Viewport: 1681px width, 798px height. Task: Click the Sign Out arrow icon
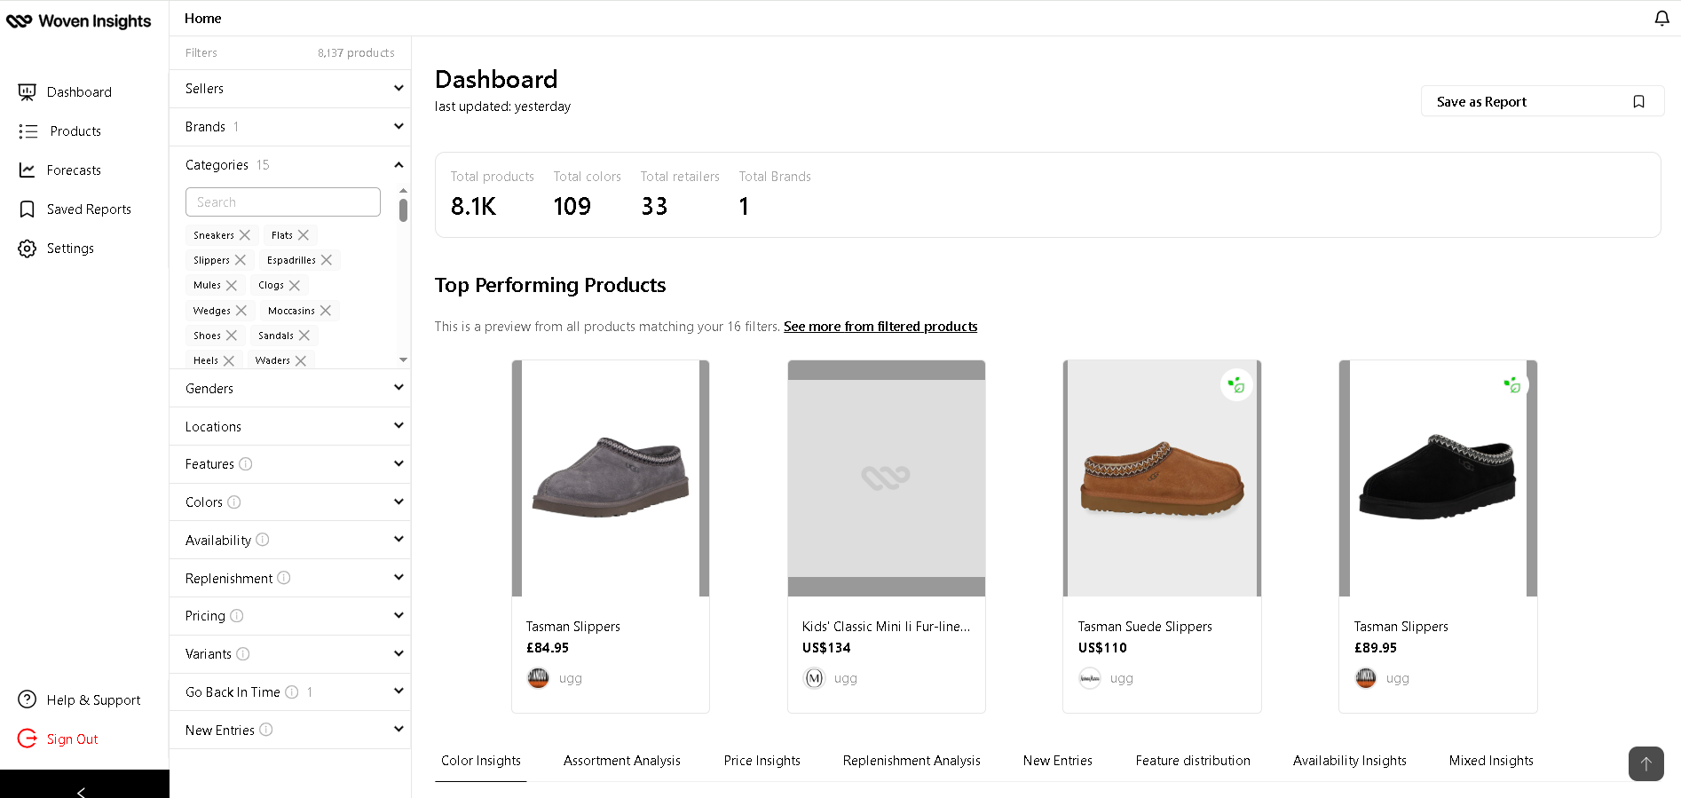tap(28, 739)
